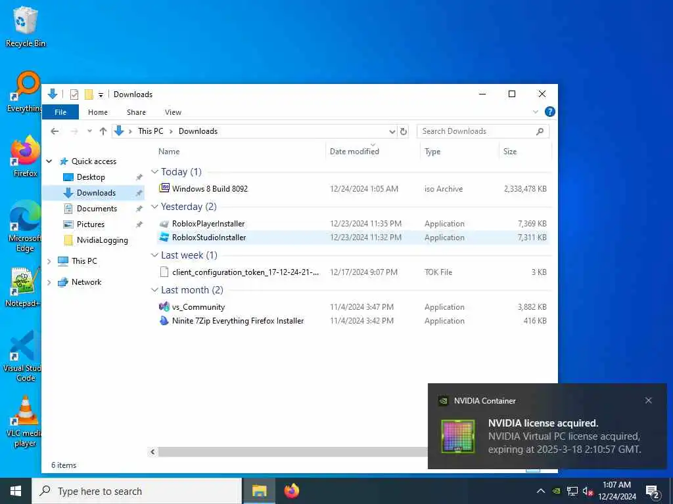Viewport: 673px width, 504px height.
Task: Select the Windows 8 Build 8092 iso file
Action: click(352, 188)
